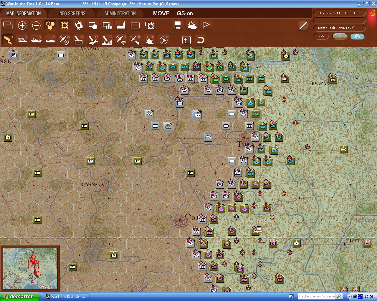Image resolution: width=377 pixels, height=301 pixels.
Task: Click the taskbar clock showing 10:06
Action: point(369,297)
